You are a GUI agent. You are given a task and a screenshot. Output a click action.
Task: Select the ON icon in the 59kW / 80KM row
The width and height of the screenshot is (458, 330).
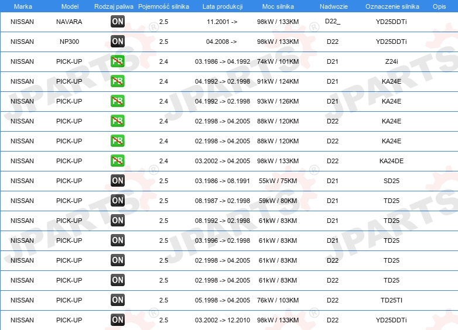(118, 201)
